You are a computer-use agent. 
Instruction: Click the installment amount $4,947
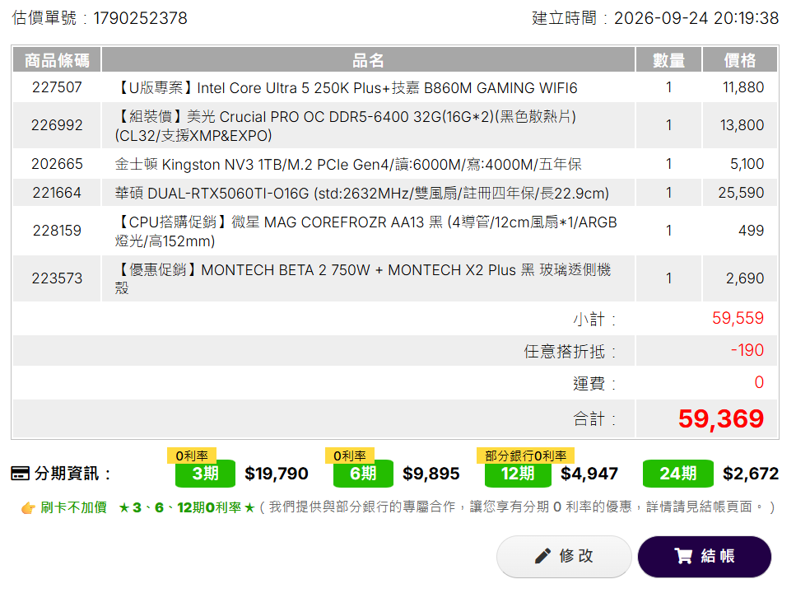click(589, 474)
